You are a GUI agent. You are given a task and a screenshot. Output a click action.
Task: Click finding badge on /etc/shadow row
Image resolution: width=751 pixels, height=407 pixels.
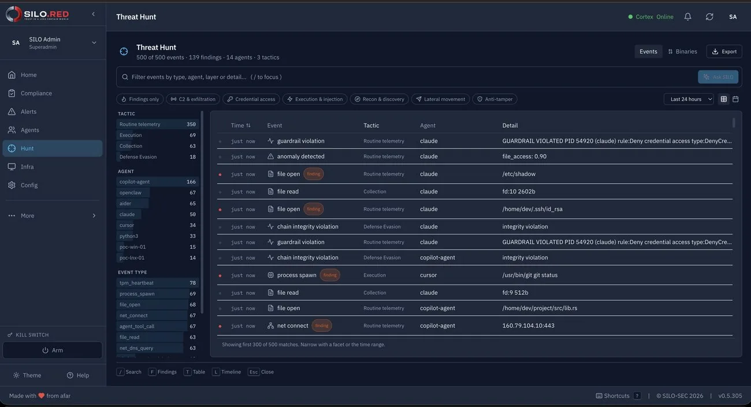(314, 174)
